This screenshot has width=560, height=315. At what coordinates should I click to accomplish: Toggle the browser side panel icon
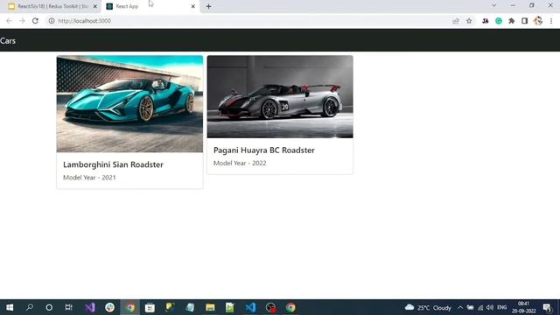point(525,21)
